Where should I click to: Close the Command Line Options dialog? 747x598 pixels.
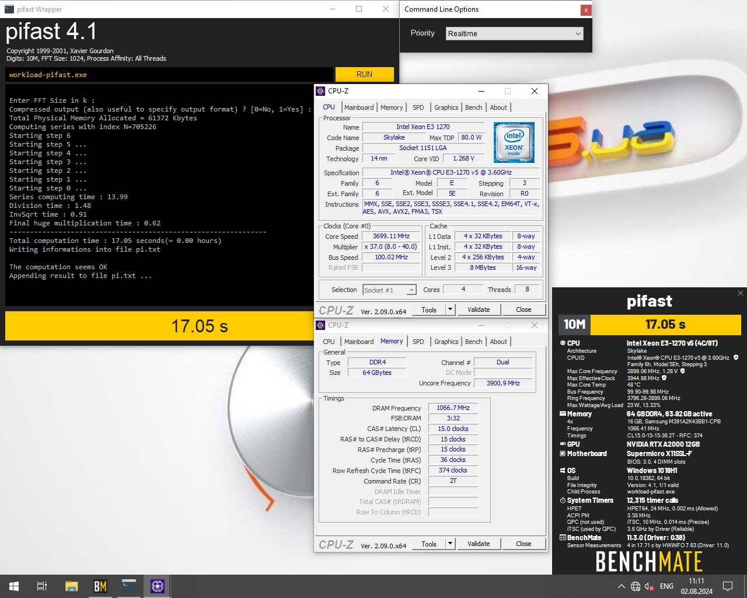[x=585, y=10]
